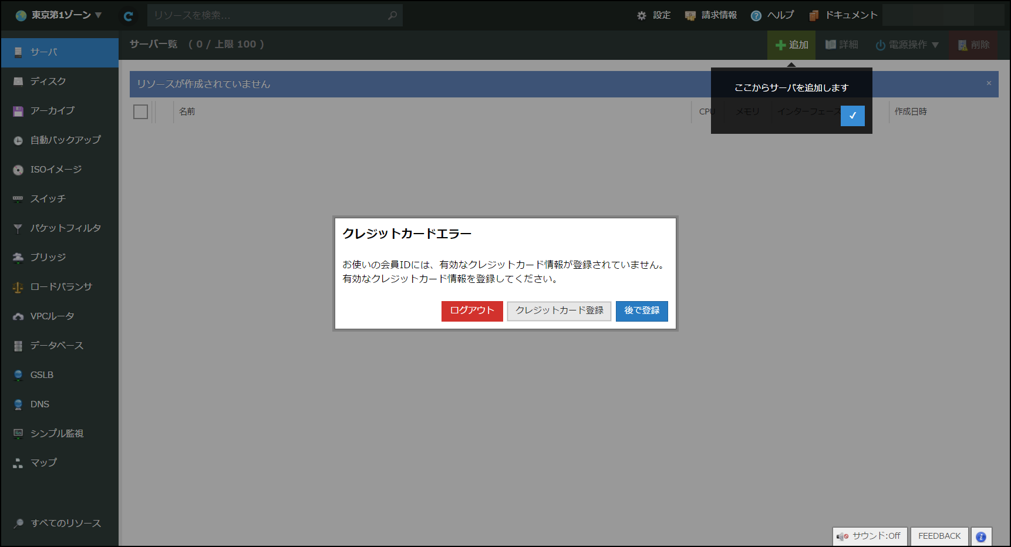Confirm the tooltip with blue checkmark button
The image size is (1011, 547).
[852, 116]
